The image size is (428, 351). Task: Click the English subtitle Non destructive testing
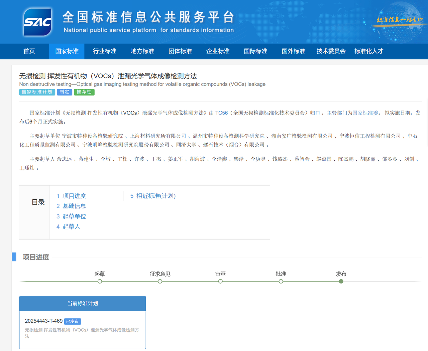coord(142,84)
